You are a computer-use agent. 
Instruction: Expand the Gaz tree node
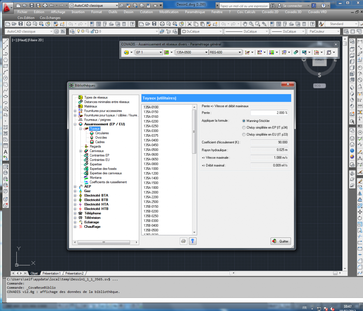[75, 191]
